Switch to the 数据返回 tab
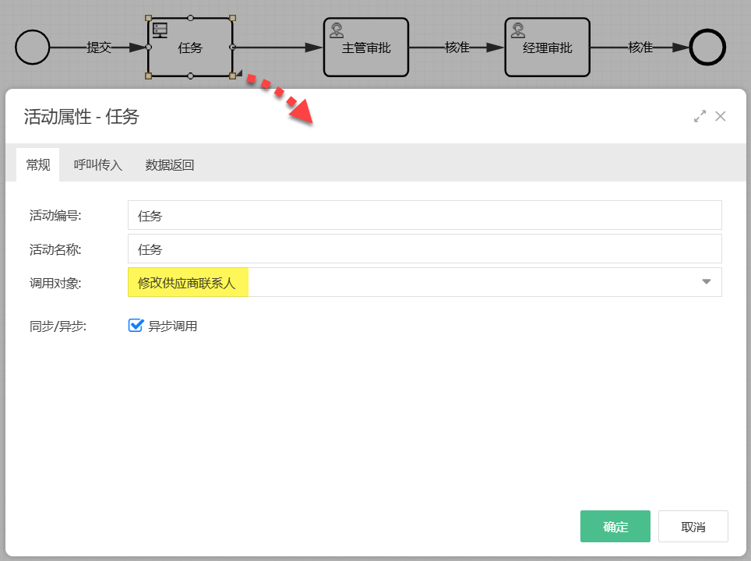The height and width of the screenshot is (561, 751). (x=169, y=164)
